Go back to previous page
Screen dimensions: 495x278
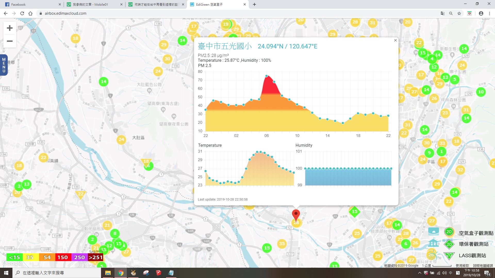6,13
